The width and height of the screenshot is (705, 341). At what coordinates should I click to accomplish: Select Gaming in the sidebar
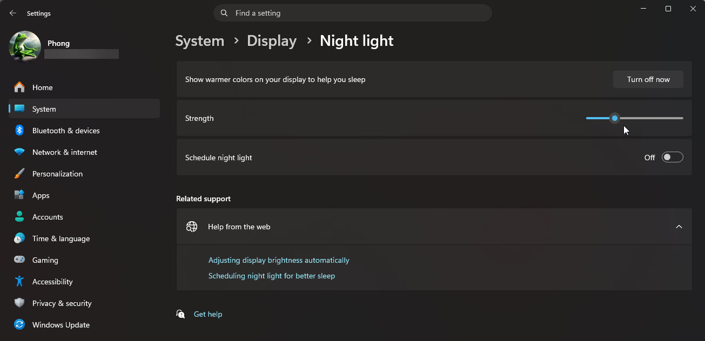pos(84,260)
